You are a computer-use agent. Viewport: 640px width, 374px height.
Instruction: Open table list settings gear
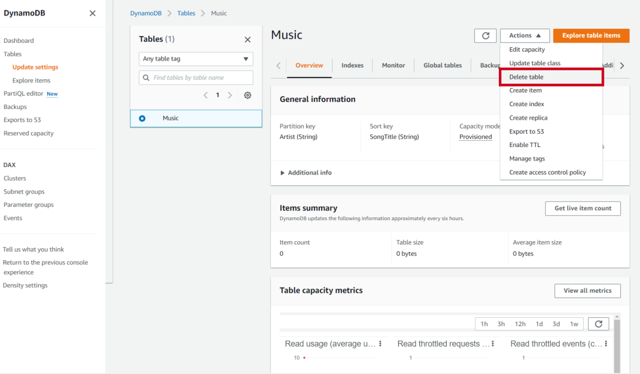coord(248,95)
